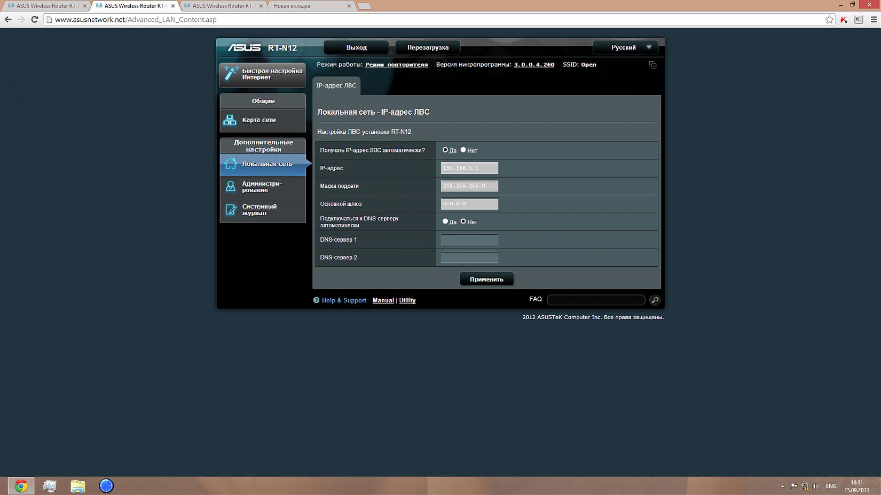Open Карта сети menu item

(x=263, y=121)
